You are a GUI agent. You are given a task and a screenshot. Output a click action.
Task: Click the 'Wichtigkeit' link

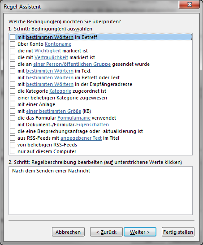(48, 51)
